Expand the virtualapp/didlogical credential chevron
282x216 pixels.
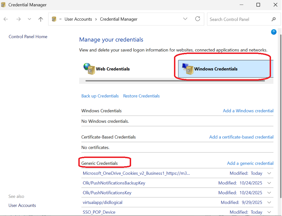269,202
